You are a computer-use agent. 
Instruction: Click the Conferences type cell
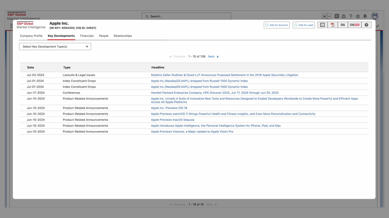tap(71, 93)
